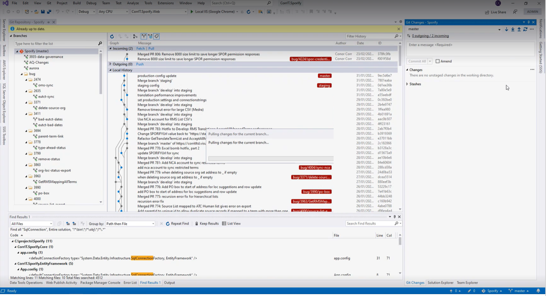Screen dimensions: 546x296
Task: Click the Fetch down-arrow icon in Git Changes
Action: coord(506,29)
